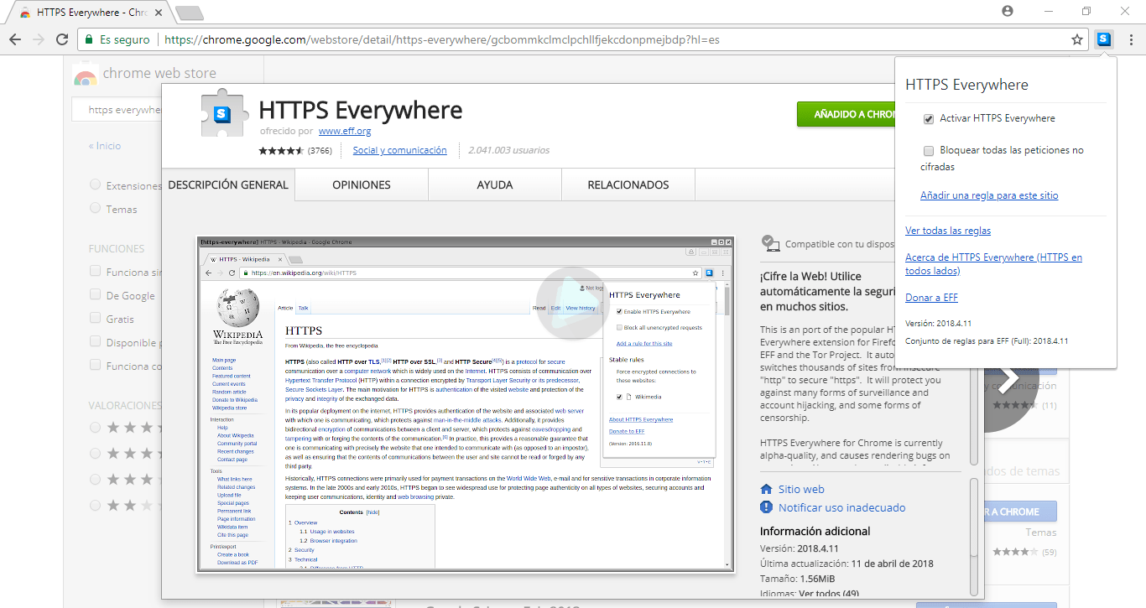Screen dimensions: 1146x608
Task: Check the Gratis filter checkbox
Action: 95,319
